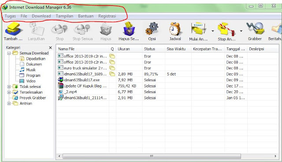Sort by Q queue column header
This screenshot has height=162, width=282.
(112, 49)
